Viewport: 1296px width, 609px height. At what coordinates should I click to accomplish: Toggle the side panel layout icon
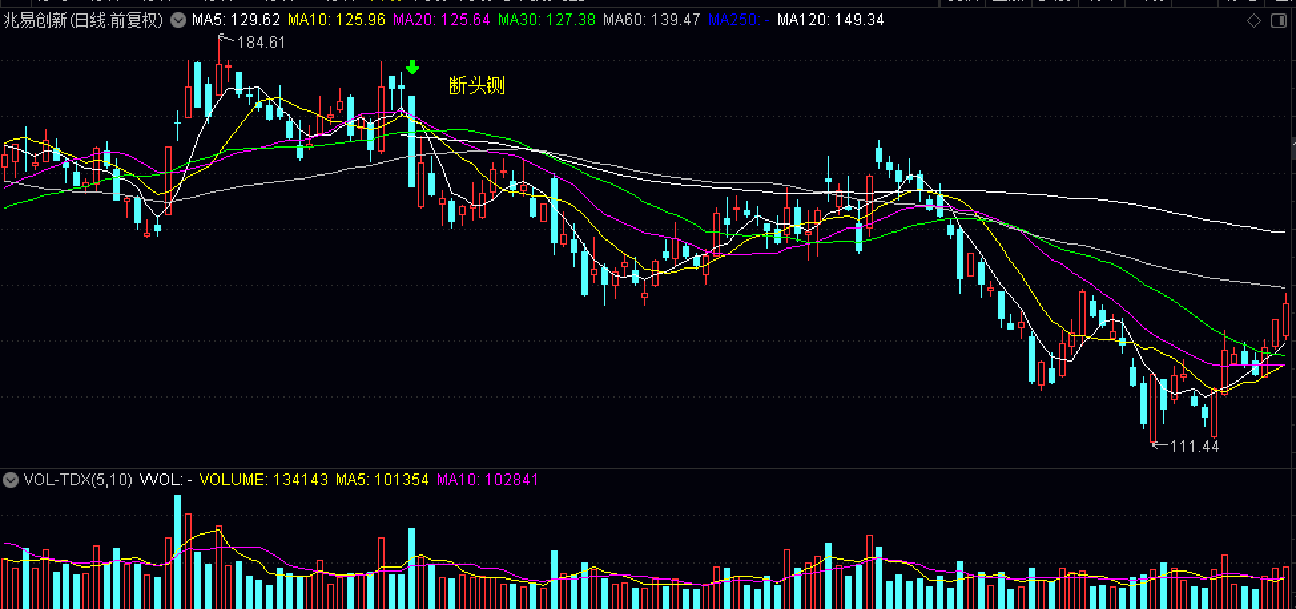(x=1279, y=21)
